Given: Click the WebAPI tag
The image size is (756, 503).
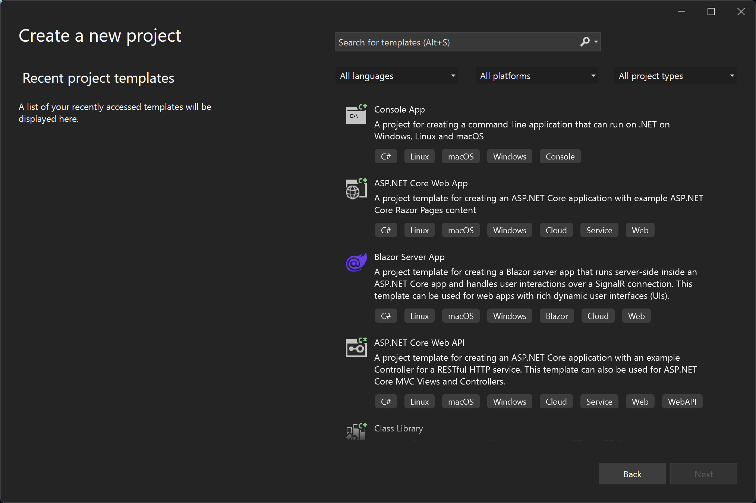Looking at the screenshot, I should click(682, 402).
